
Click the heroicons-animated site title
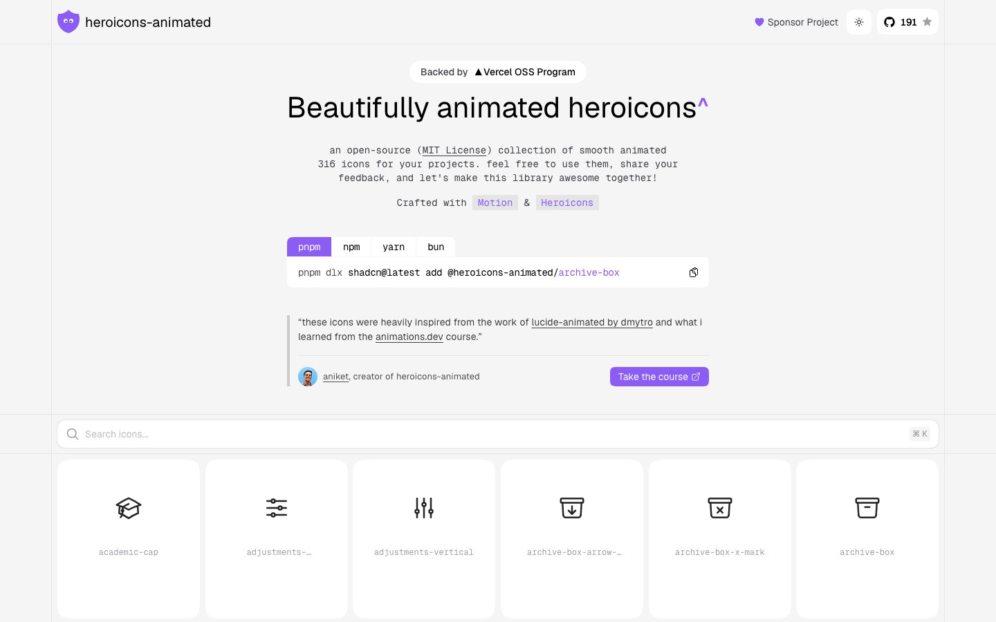pyautogui.click(x=148, y=22)
